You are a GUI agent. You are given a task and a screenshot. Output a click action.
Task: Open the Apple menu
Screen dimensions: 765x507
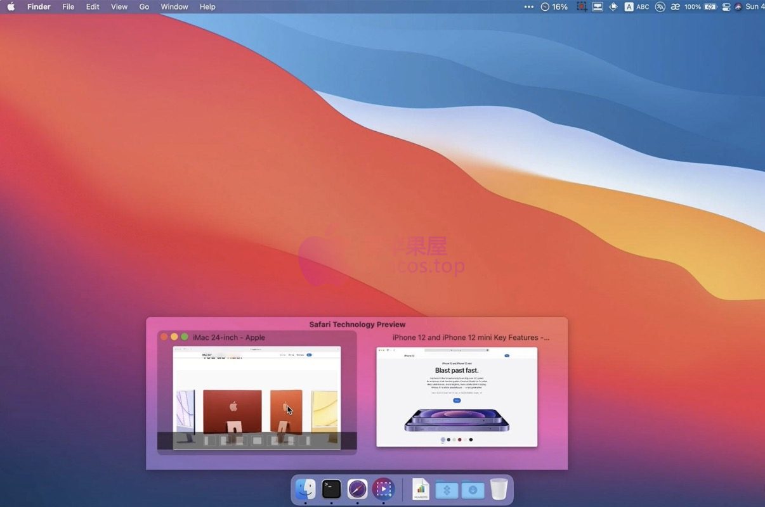(11, 6)
